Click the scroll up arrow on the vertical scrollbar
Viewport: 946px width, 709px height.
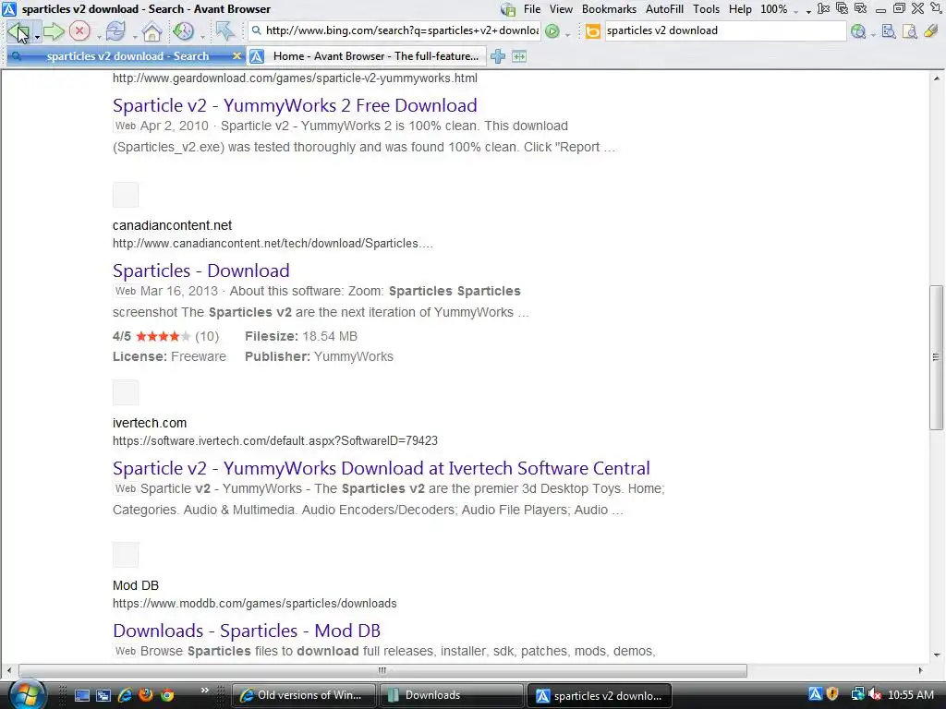point(936,78)
